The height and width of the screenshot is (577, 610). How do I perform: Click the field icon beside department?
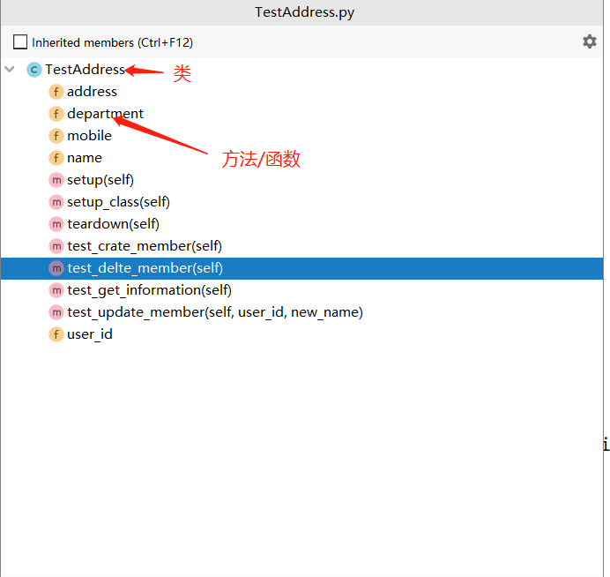tap(56, 114)
